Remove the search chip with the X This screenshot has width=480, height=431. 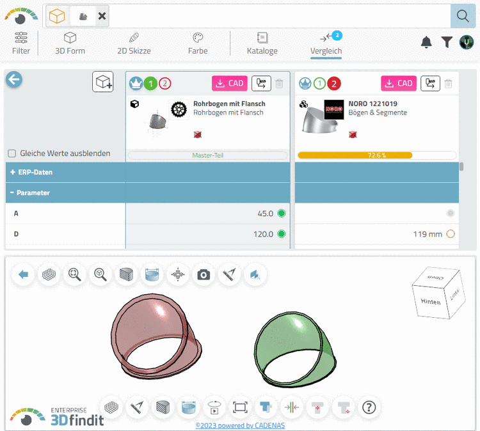(x=102, y=16)
